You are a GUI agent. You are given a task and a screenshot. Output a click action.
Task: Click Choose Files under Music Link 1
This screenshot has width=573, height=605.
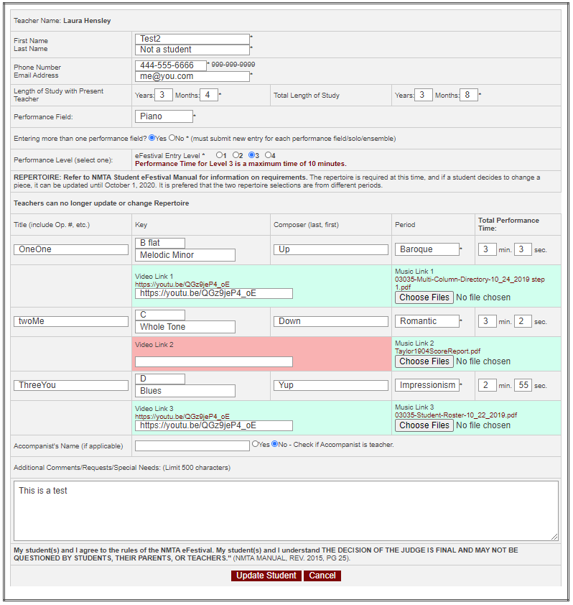424,297
